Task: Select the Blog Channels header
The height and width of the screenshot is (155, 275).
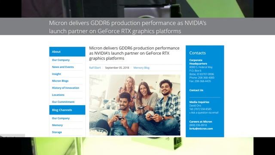Action: 67,110
